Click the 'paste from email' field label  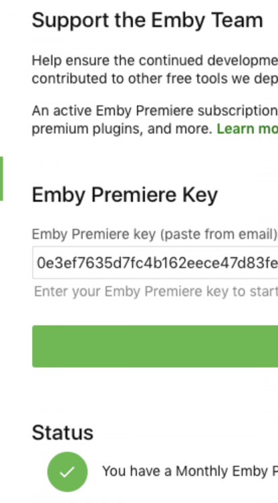pyautogui.click(x=154, y=235)
